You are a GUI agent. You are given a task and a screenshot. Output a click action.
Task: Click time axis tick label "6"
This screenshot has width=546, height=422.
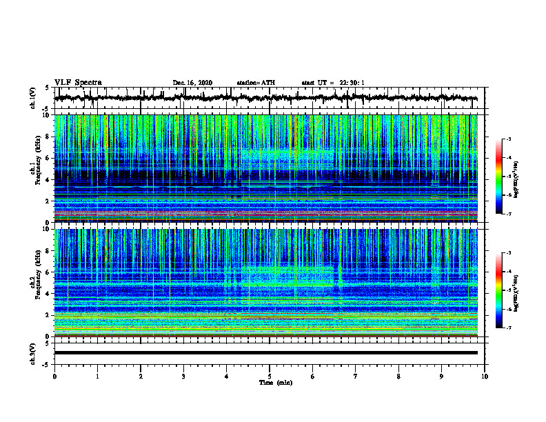click(313, 376)
